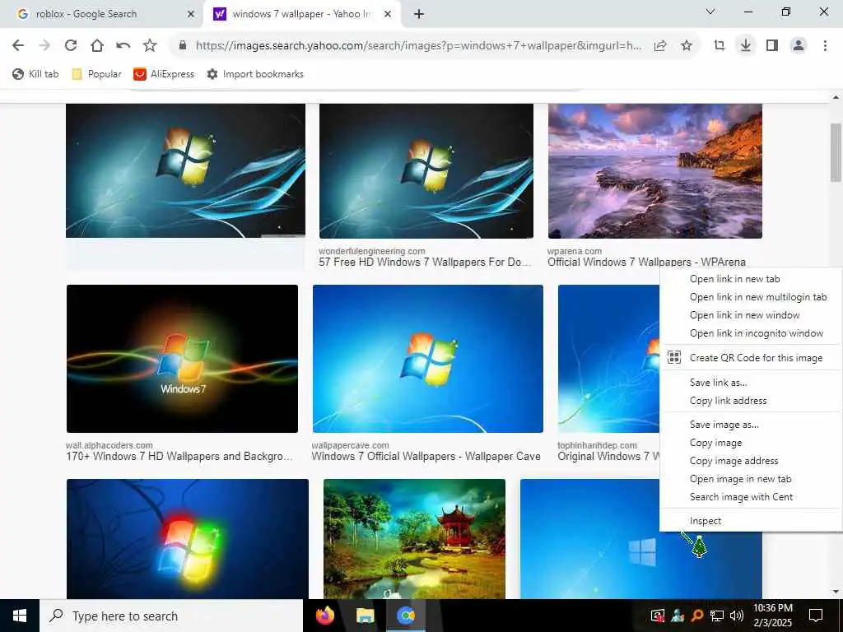843x632 pixels.
Task: Click the share page icon in the address bar
Action: click(x=660, y=46)
